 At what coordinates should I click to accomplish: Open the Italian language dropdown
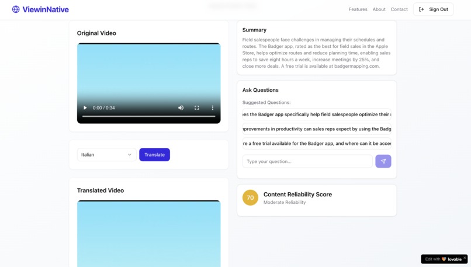coord(106,155)
